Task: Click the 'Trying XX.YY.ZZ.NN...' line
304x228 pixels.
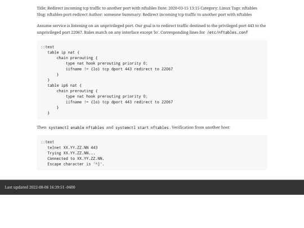Action: click(71, 153)
